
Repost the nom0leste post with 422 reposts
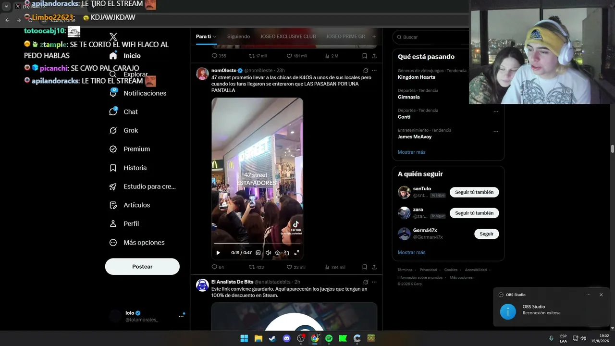256,267
